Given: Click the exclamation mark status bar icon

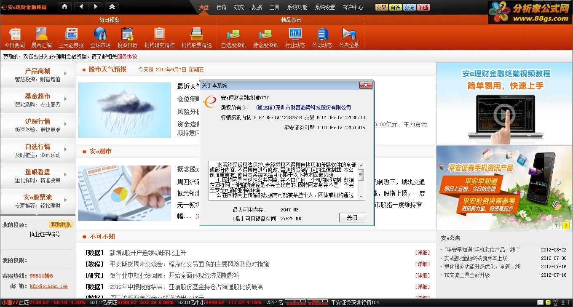Looking at the screenshot, I should (x=569, y=302).
